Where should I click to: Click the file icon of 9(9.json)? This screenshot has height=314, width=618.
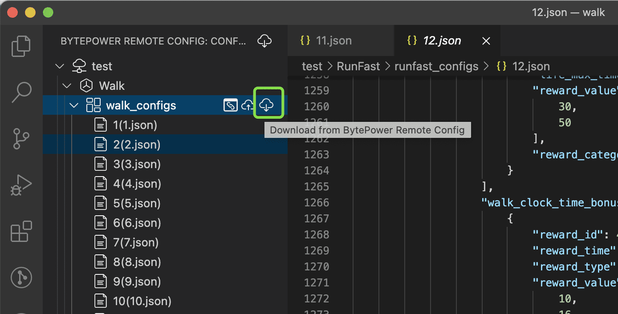(x=101, y=282)
